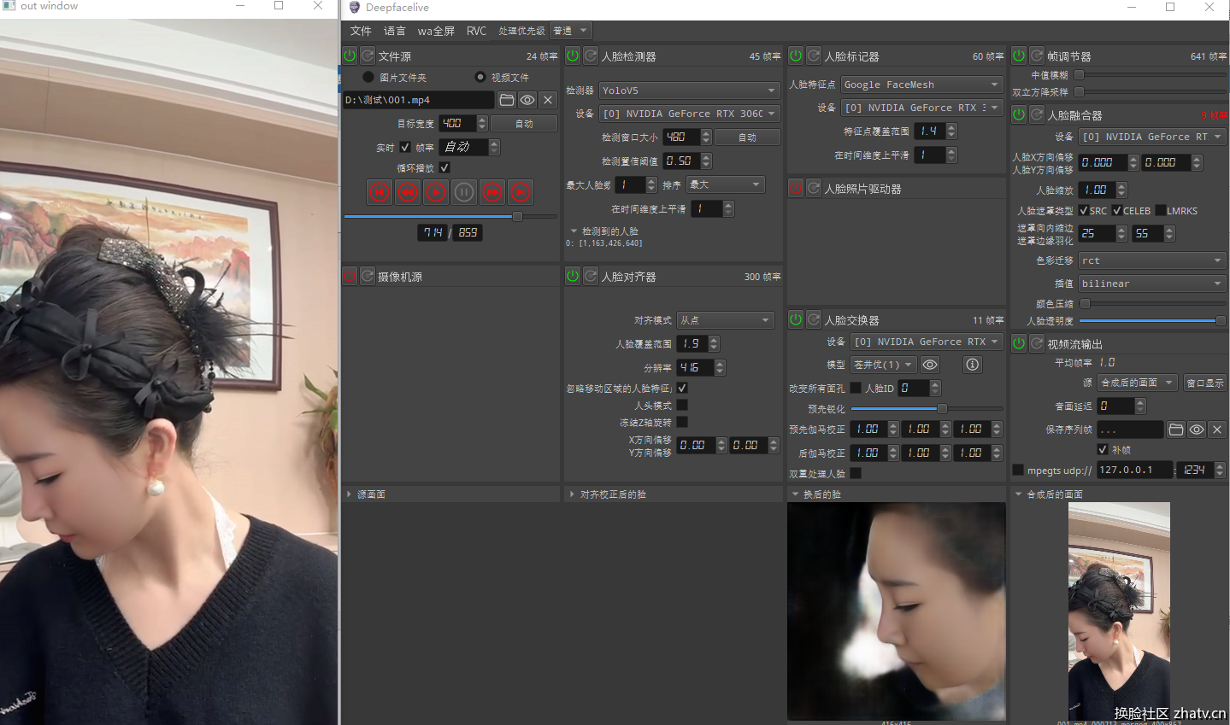Click the info icon in 人脸交换器 panel

point(972,365)
